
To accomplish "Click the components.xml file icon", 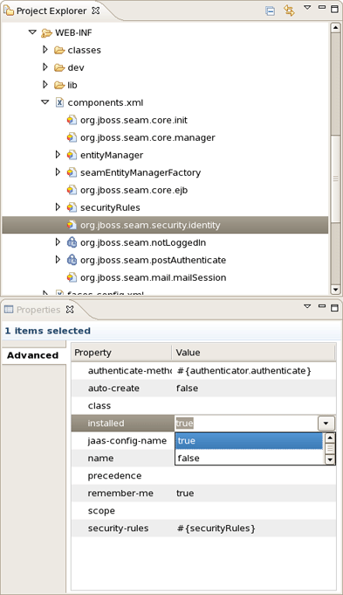I will (x=59, y=102).
